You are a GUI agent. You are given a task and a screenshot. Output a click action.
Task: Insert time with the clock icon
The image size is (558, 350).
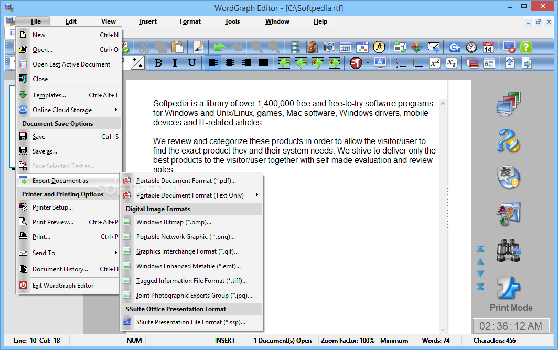[471, 47]
